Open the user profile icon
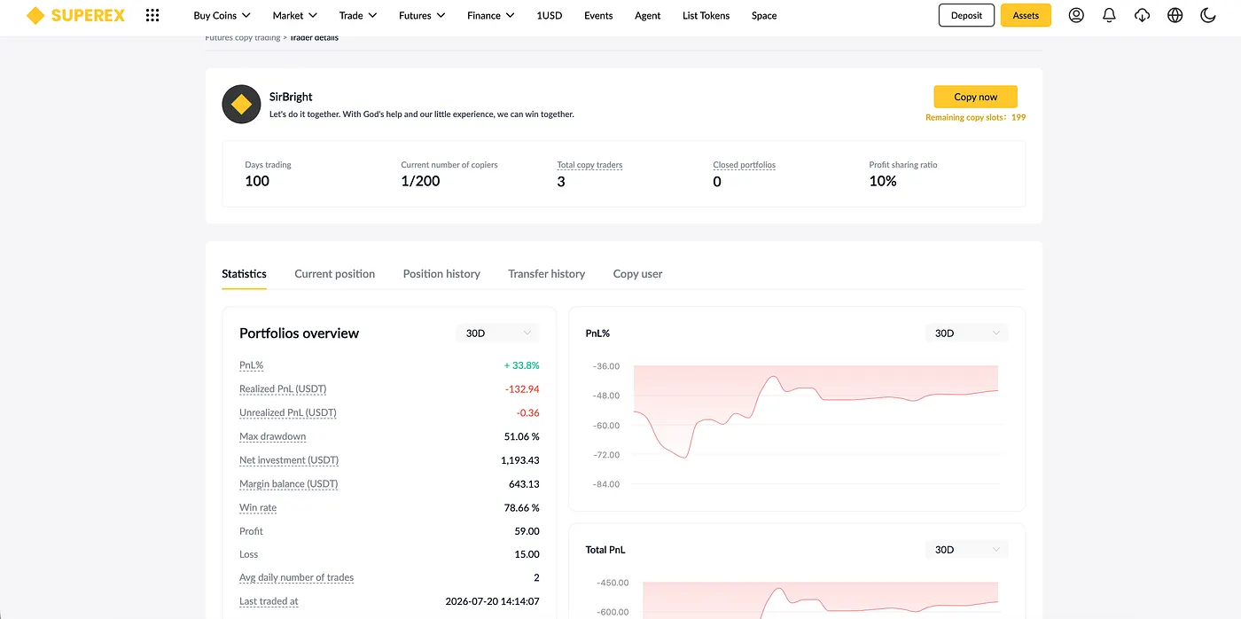Viewport: 1241px width, 619px height. [1076, 15]
